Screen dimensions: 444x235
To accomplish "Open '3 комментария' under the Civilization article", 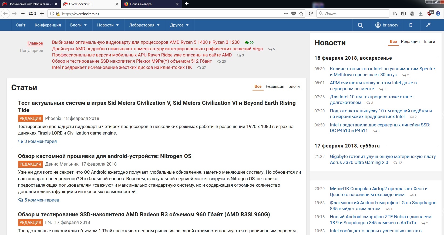I will click(38, 141).
